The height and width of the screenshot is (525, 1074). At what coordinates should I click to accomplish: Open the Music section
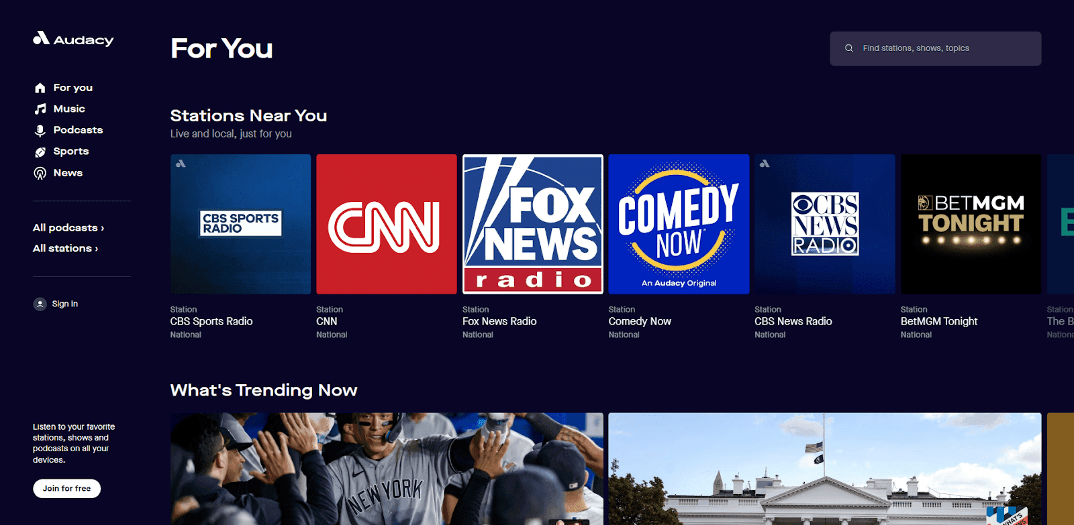tap(69, 109)
